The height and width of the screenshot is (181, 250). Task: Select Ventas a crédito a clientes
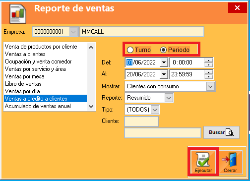click(x=45, y=99)
